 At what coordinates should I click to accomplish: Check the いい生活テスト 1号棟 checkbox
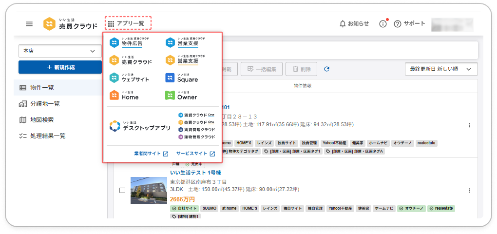(122, 191)
